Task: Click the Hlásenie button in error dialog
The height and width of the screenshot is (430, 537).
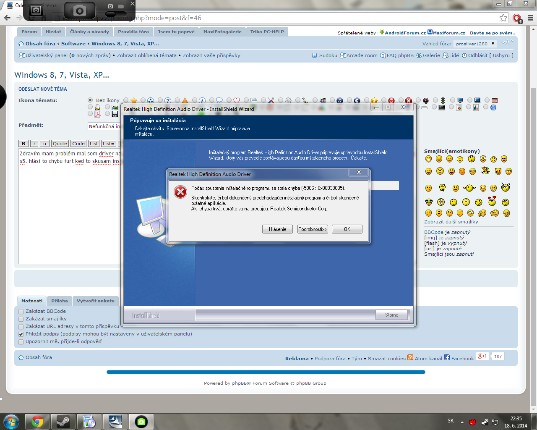Action: pyautogui.click(x=277, y=229)
